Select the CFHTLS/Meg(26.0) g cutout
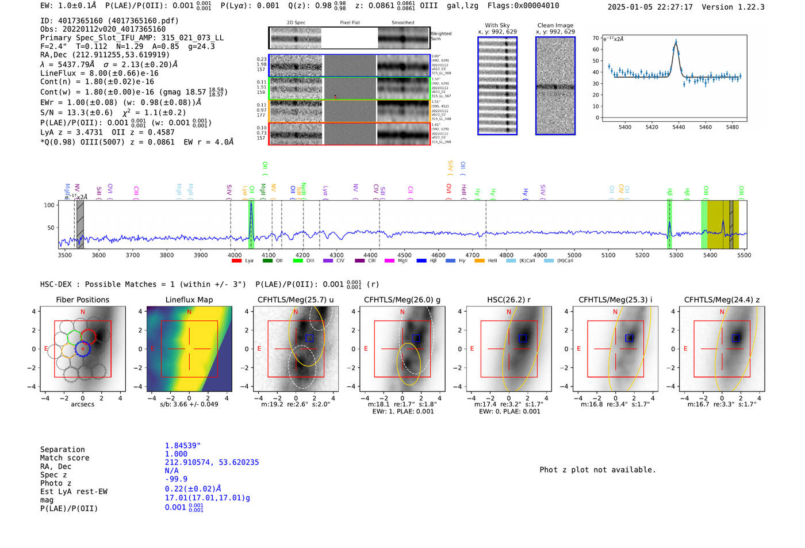 click(x=402, y=349)
